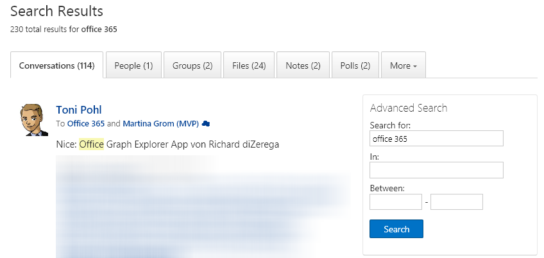544x258 pixels.
Task: Click the In: input field
Action: (x=436, y=170)
